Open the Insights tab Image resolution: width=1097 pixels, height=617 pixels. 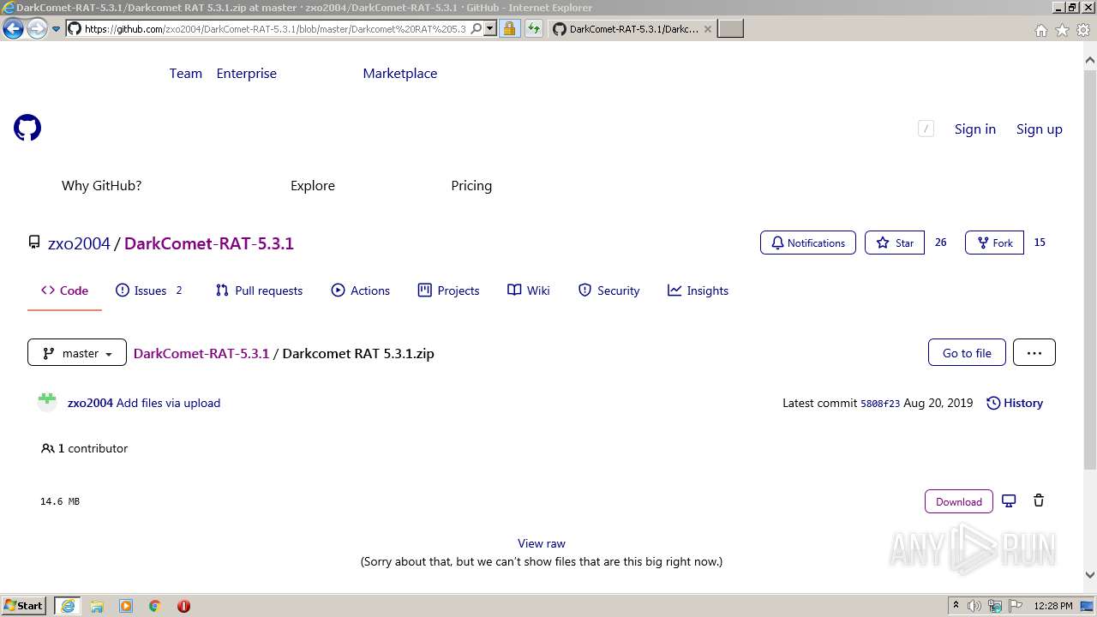[x=698, y=291]
